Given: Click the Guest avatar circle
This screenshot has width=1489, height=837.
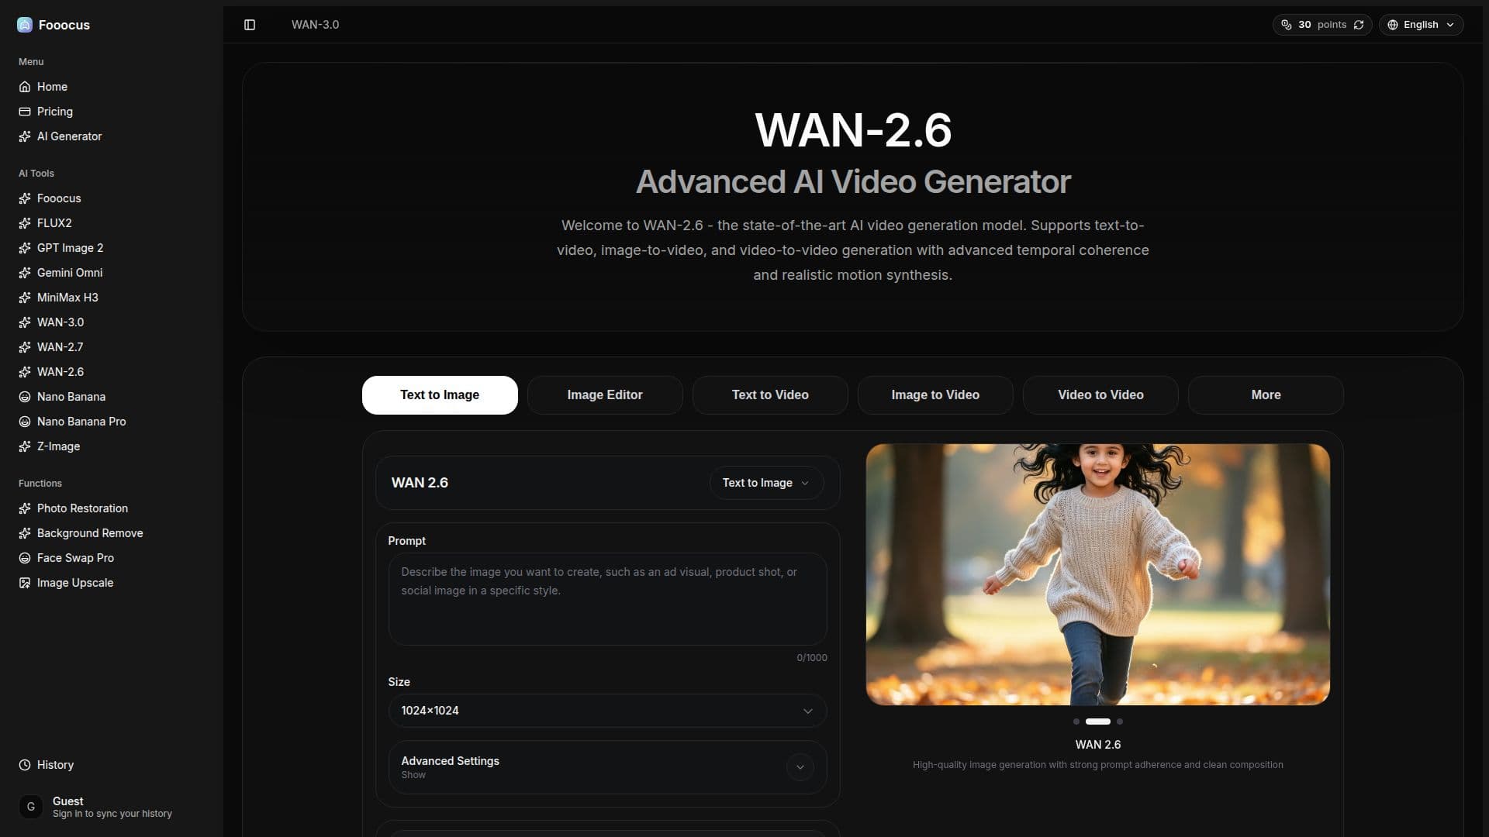Looking at the screenshot, I should tap(31, 807).
